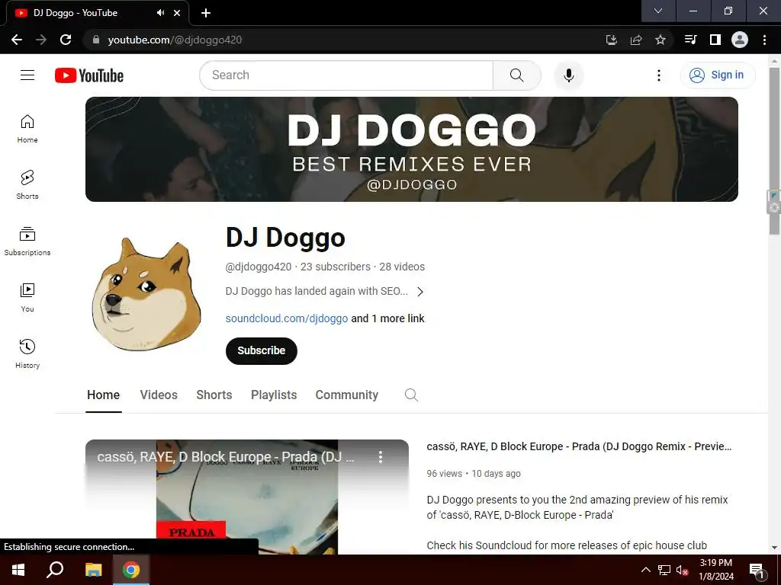
Task: Show hidden system tray icons
Action: [x=645, y=570]
